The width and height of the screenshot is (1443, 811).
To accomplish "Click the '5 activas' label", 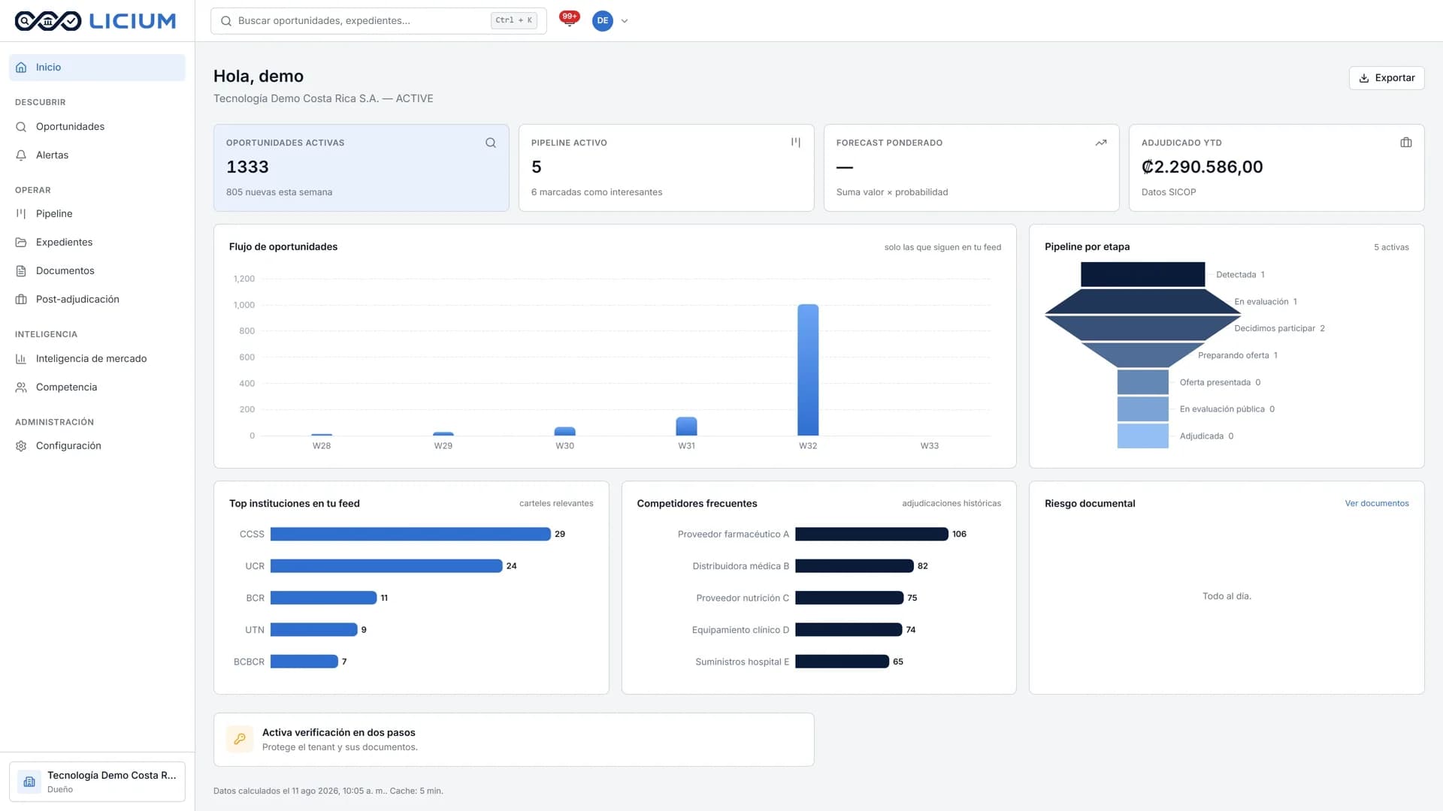I will coord(1391,248).
